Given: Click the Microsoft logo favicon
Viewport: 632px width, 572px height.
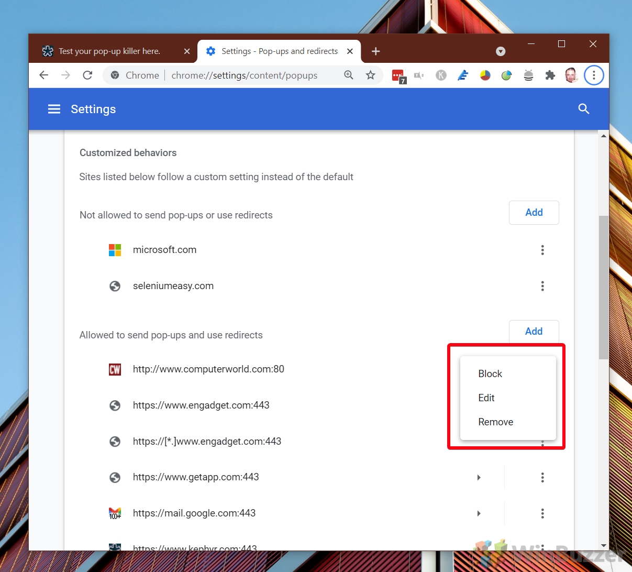Looking at the screenshot, I should coord(115,250).
